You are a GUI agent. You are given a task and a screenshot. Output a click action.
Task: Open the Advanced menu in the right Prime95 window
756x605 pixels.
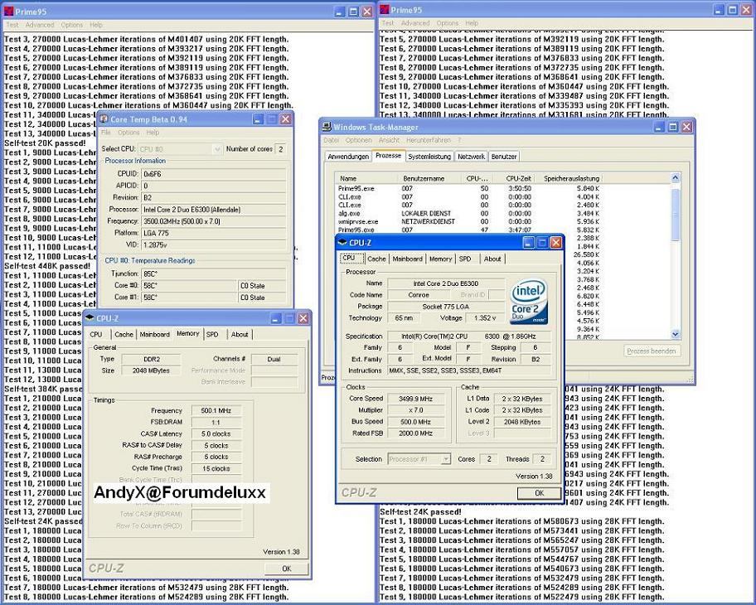click(415, 22)
